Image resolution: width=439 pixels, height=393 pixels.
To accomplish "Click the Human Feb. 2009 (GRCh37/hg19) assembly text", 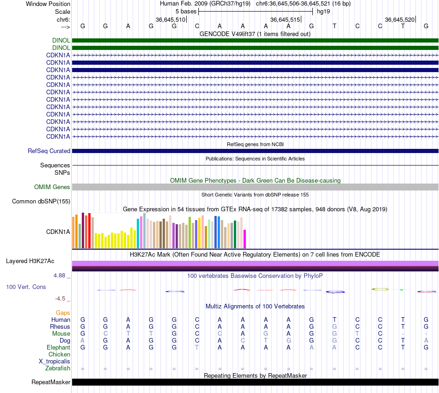I will [x=205, y=4].
